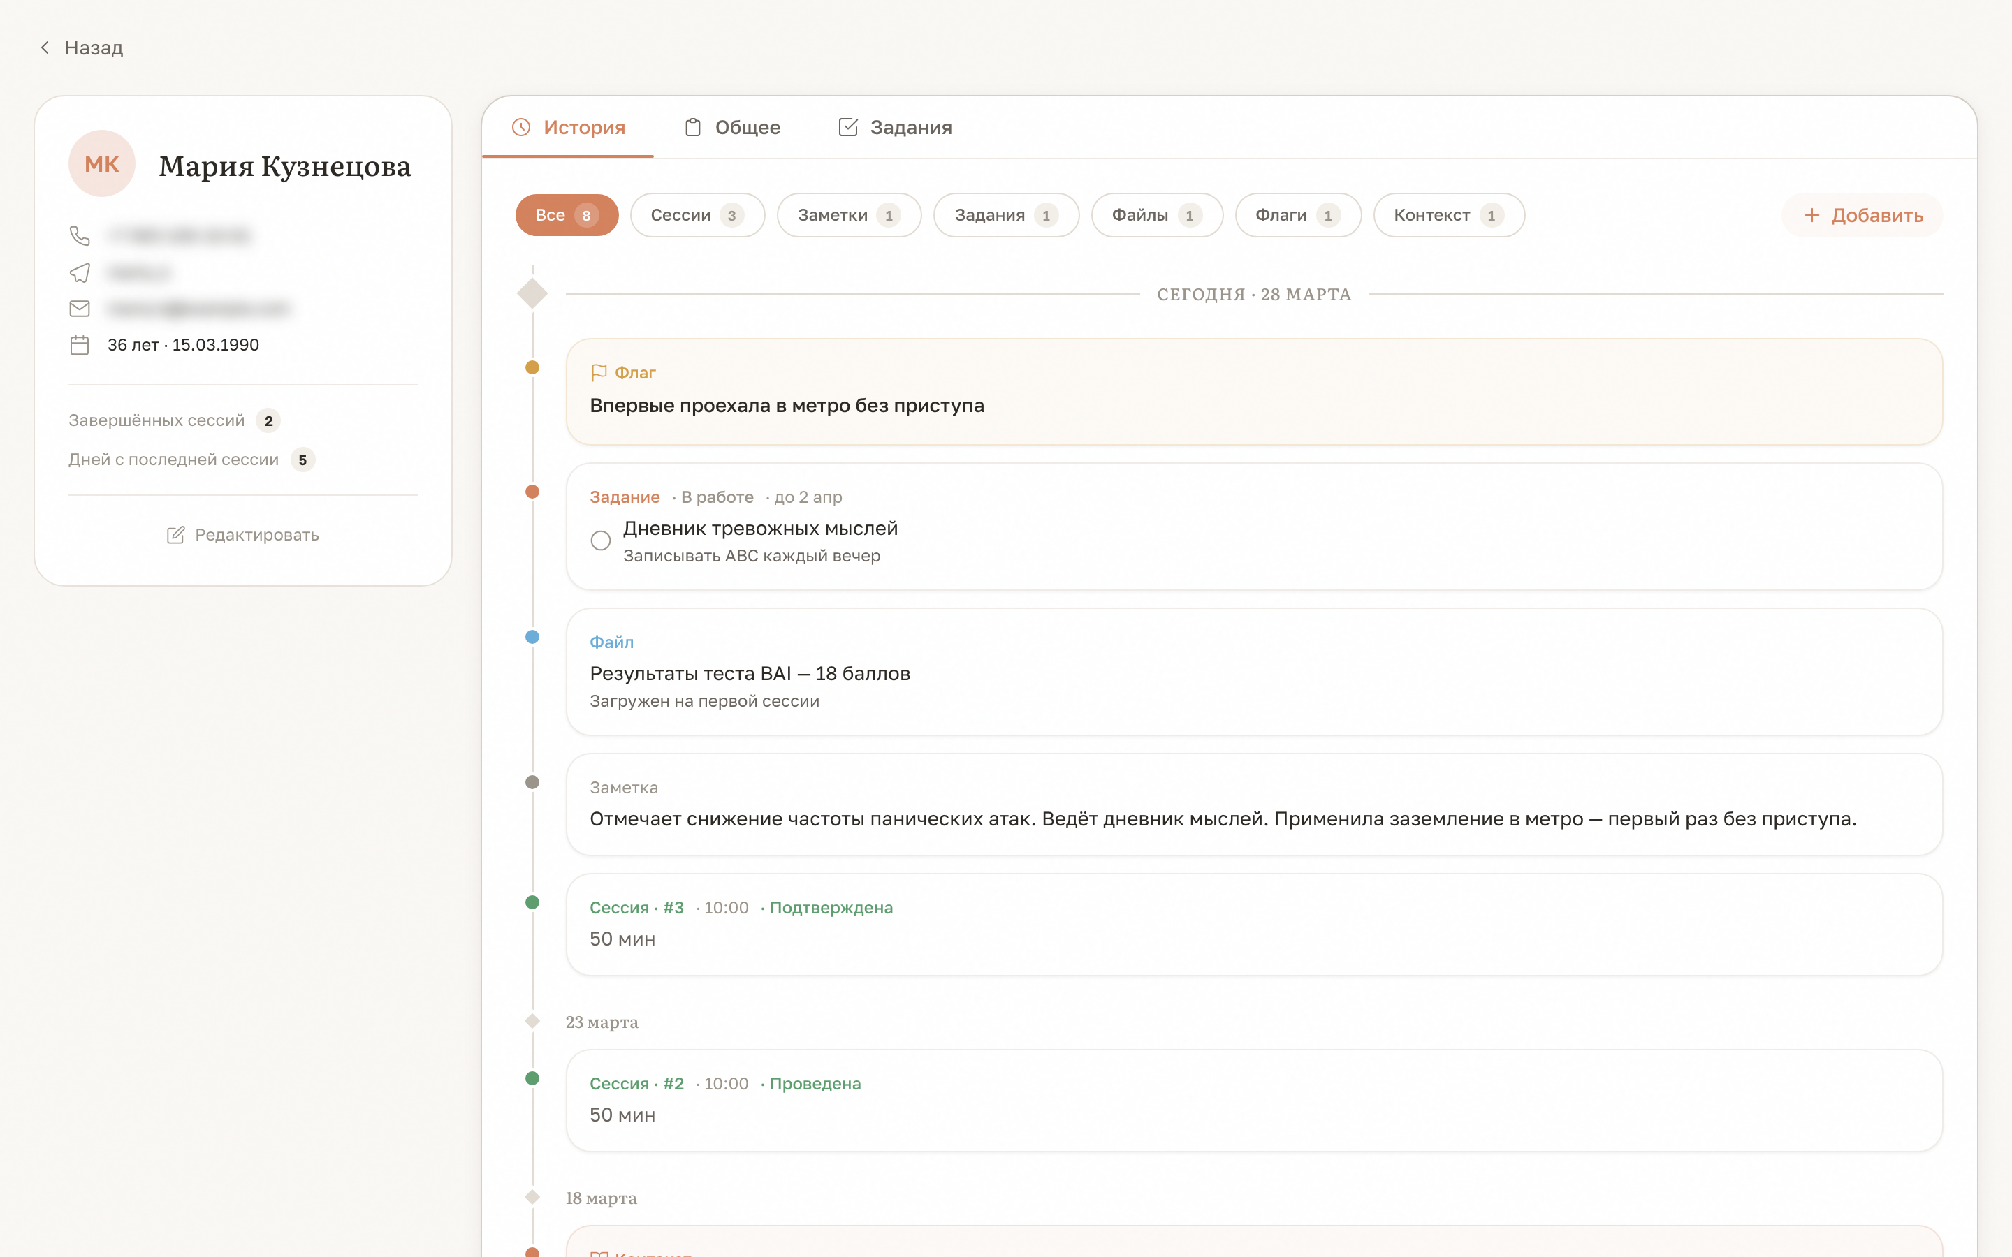
Task: Click the email envelope icon
Action: click(x=80, y=309)
